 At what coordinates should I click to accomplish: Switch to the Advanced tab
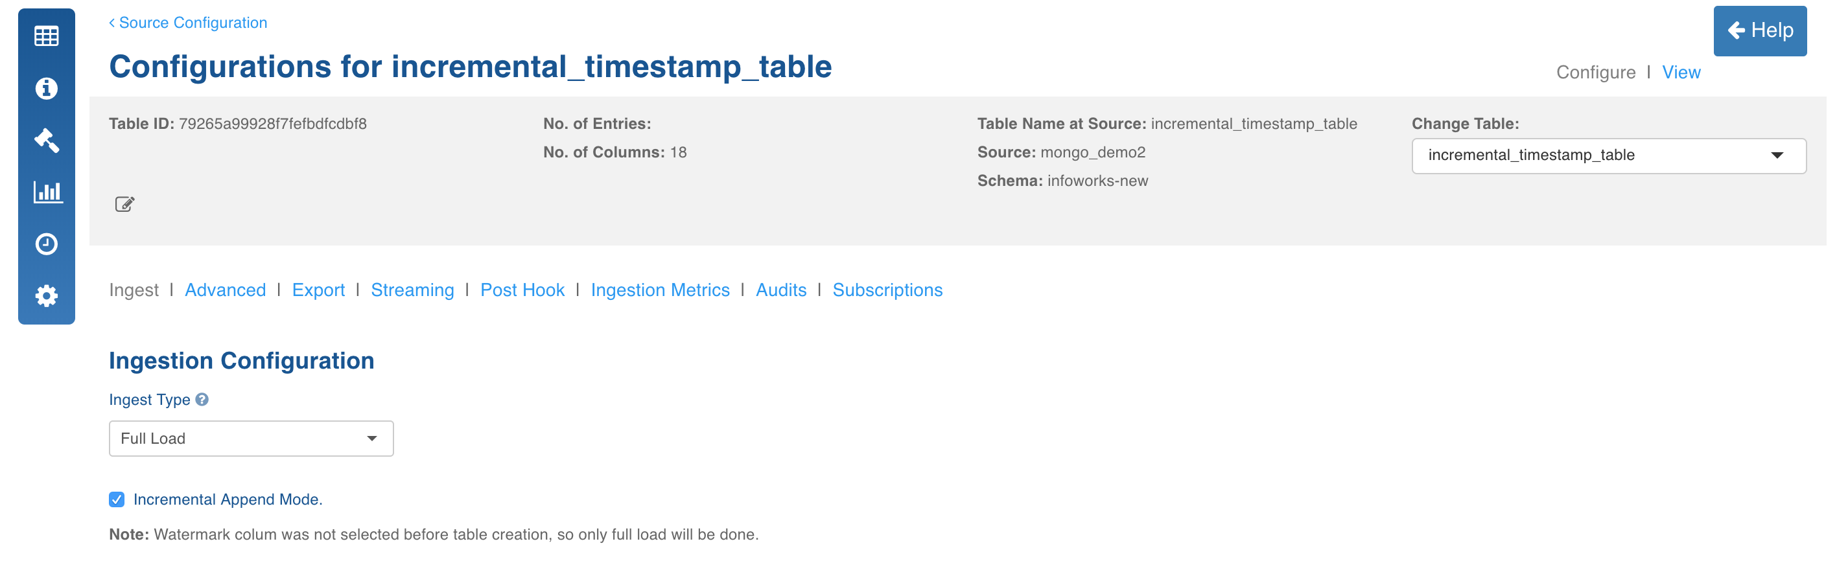(x=226, y=290)
